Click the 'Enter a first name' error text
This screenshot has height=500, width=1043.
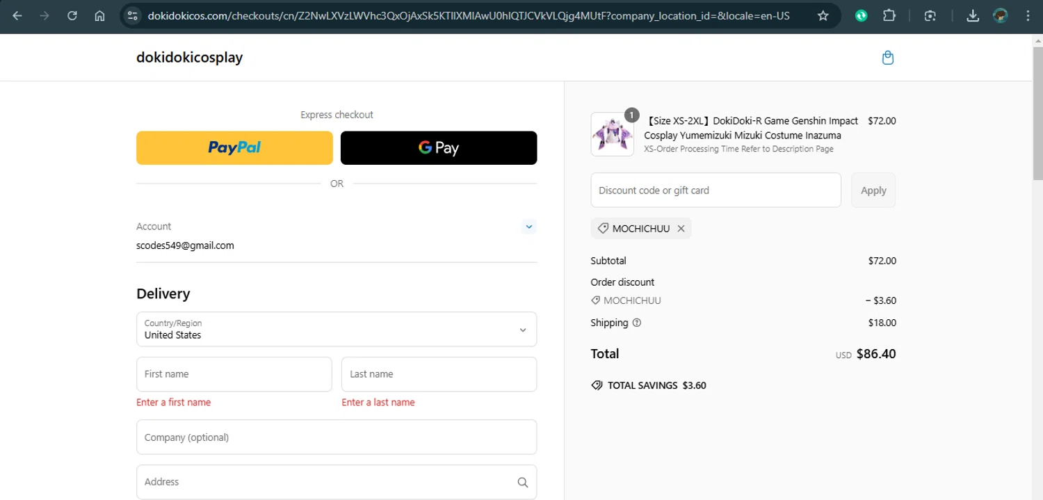click(x=173, y=402)
